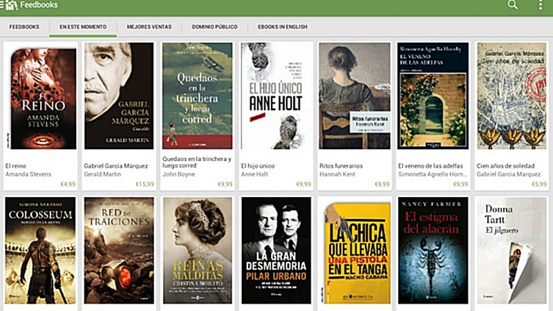Click 'Gabriel García Márquez' title under second cover
The image size is (553, 311).
[115, 166]
